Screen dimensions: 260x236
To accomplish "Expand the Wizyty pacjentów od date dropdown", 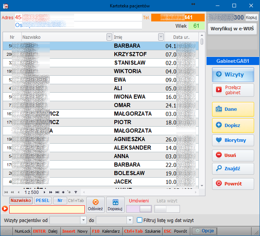I will pyautogui.click(x=83, y=220).
